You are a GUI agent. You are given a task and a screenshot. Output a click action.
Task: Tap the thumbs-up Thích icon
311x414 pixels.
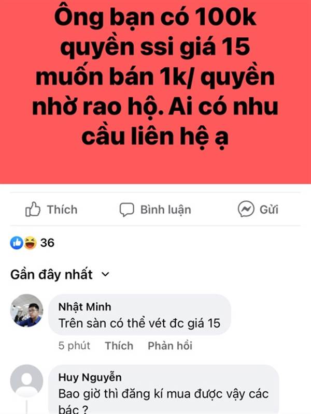[x=33, y=210]
